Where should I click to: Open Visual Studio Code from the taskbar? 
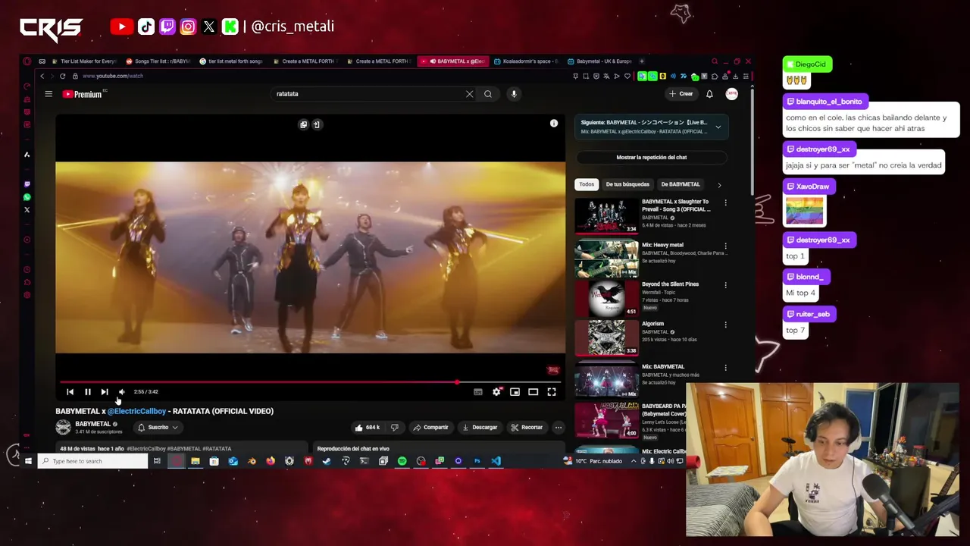(496, 461)
